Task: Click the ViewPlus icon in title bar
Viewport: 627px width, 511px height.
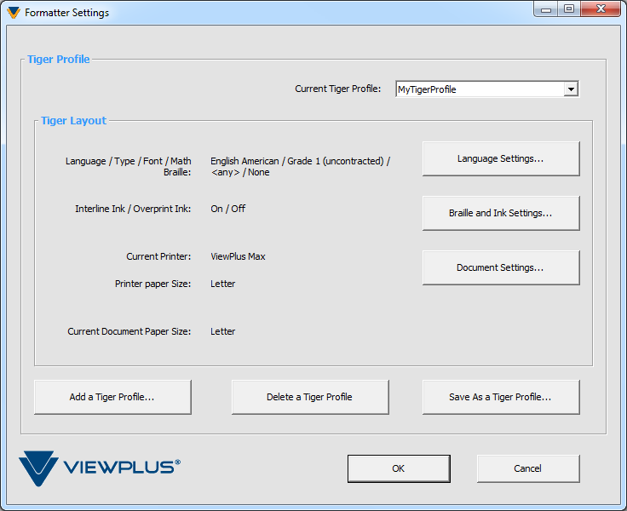Action: [13, 13]
